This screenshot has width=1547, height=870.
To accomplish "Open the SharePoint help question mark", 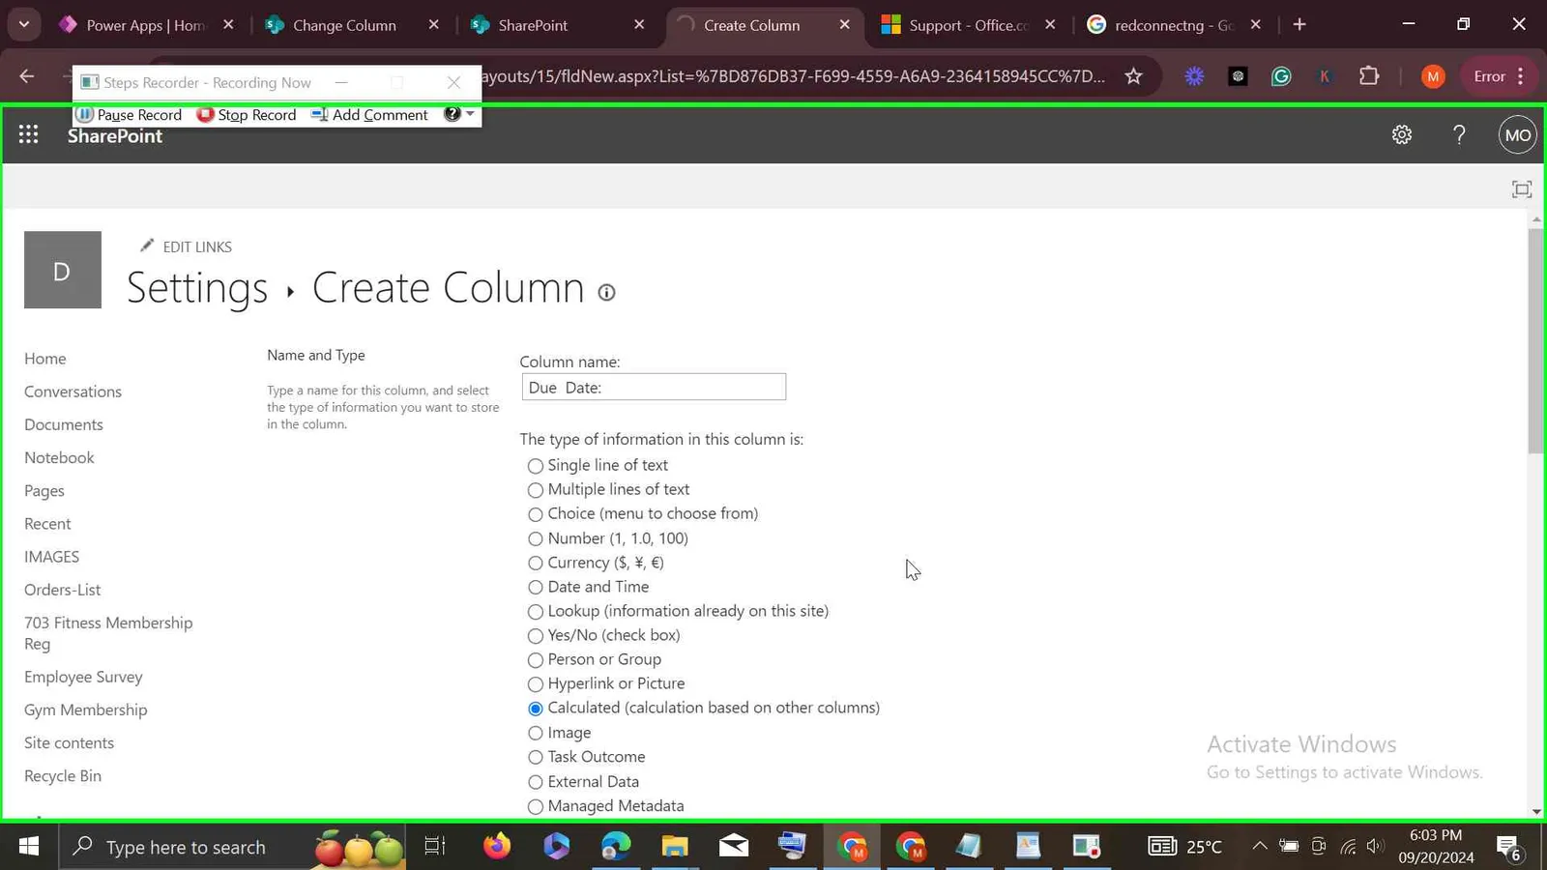I will (x=1459, y=135).
